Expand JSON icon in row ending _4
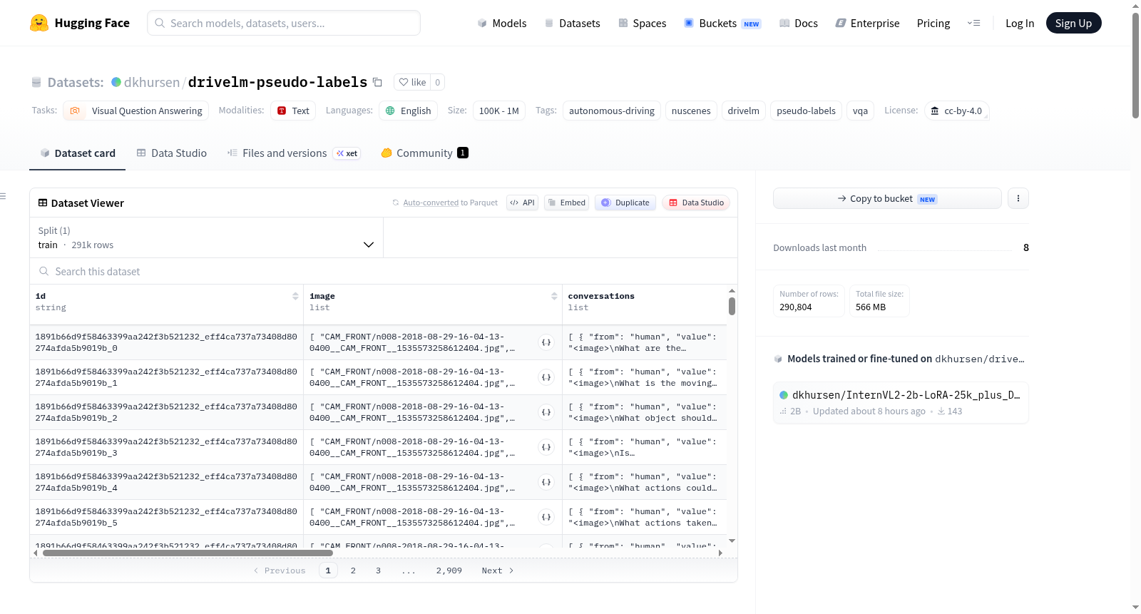Viewport: 1141px width, 614px height. coord(546,482)
